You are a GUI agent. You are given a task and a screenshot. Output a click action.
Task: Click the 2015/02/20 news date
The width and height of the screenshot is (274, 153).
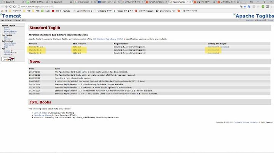[x=35, y=72]
